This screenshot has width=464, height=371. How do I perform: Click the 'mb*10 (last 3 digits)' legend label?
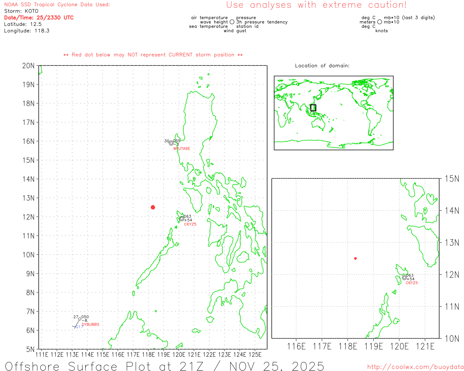409,18
